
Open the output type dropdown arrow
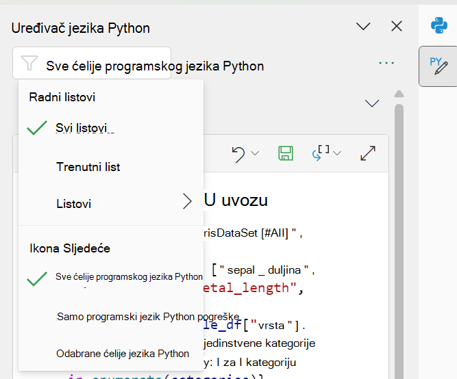337,153
